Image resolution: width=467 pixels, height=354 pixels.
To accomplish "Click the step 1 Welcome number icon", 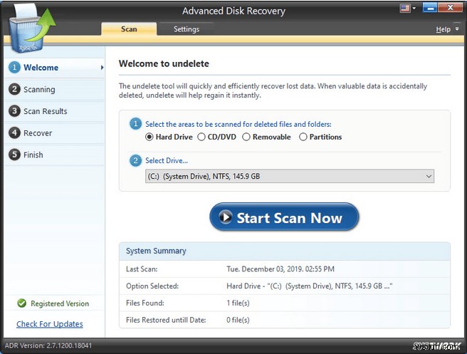I will 14,68.
